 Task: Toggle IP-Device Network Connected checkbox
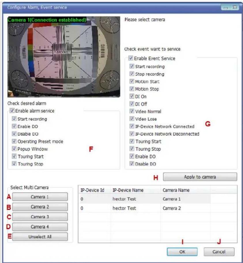pos(132,126)
